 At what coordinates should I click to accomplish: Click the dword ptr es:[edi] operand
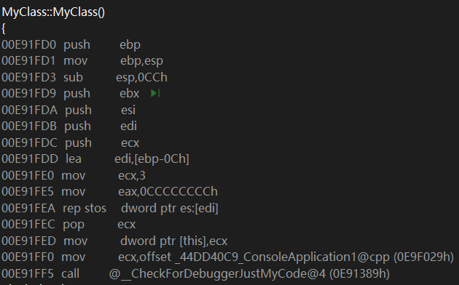(x=170, y=209)
